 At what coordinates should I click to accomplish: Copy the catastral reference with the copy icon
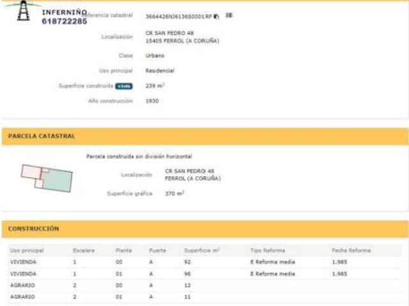coord(216,17)
